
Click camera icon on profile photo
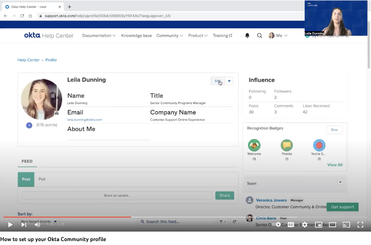pos(56,113)
